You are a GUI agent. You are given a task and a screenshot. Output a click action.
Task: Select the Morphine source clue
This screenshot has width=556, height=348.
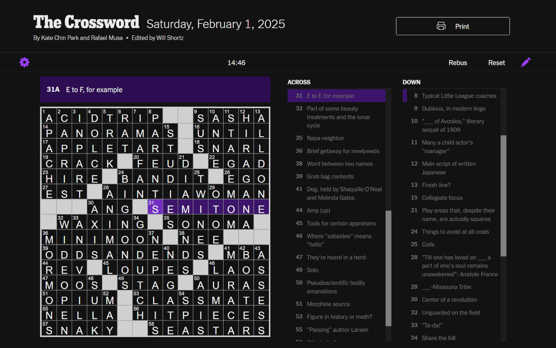[x=337, y=304]
